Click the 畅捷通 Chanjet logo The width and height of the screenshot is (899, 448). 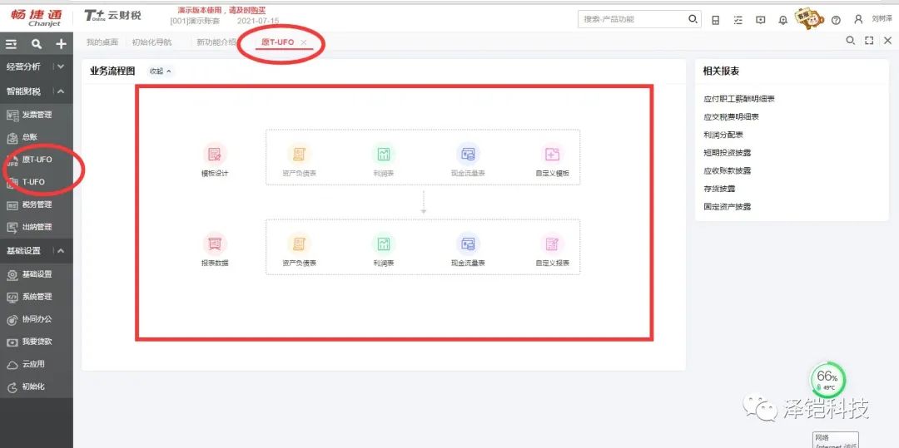pyautogui.click(x=36, y=18)
